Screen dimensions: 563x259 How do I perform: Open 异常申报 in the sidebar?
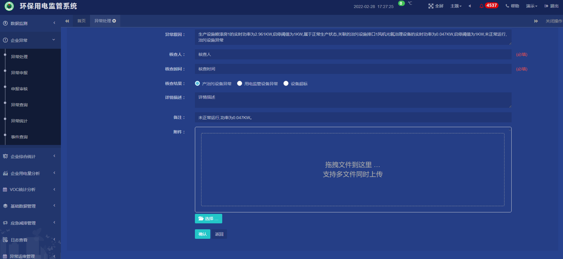tap(19, 73)
